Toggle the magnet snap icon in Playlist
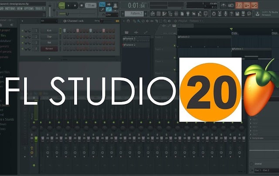Image resolution: width=279 pixels, height=176 pixels. pyautogui.click(x=128, y=21)
